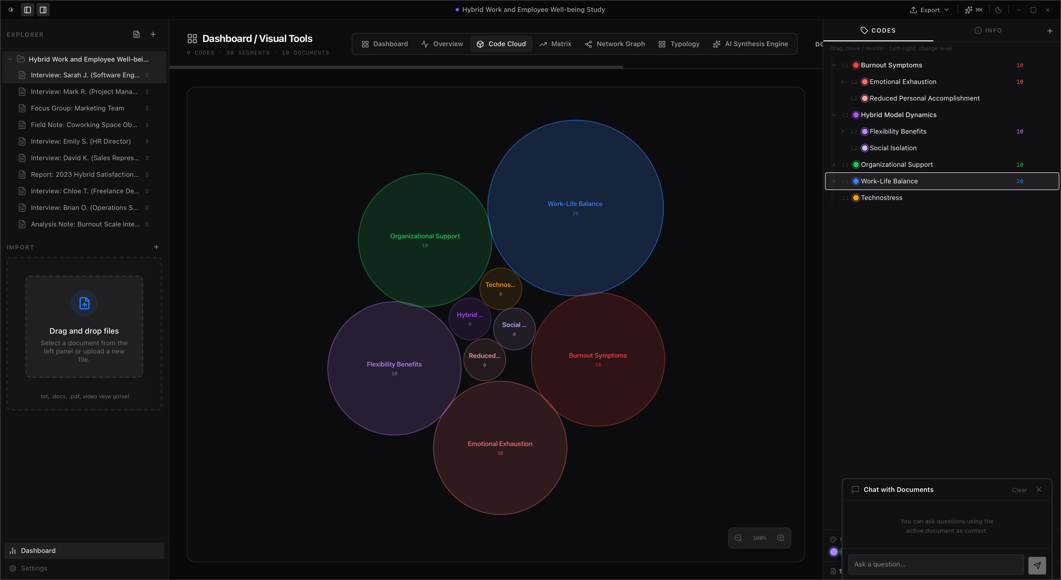The height and width of the screenshot is (580, 1061).
Task: Click the zoom out magnifier icon
Action: [x=738, y=538]
